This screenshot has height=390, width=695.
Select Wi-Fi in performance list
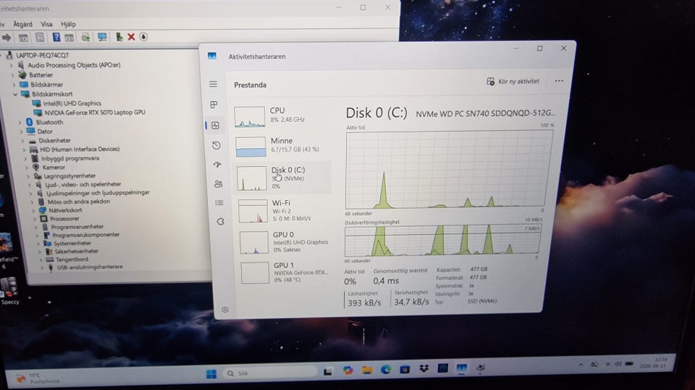click(284, 210)
